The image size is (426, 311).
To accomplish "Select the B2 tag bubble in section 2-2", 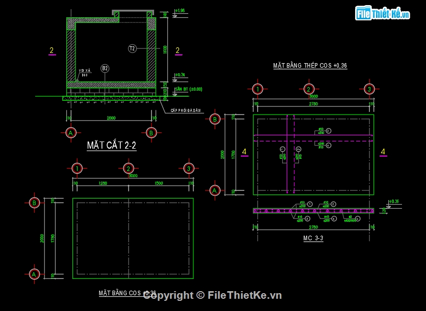I will click(105, 68).
